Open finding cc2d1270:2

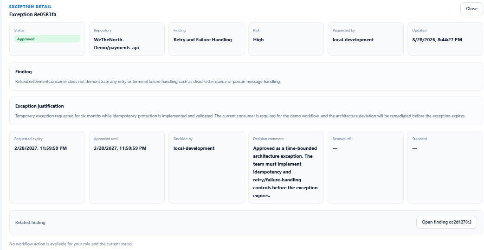[446, 222]
